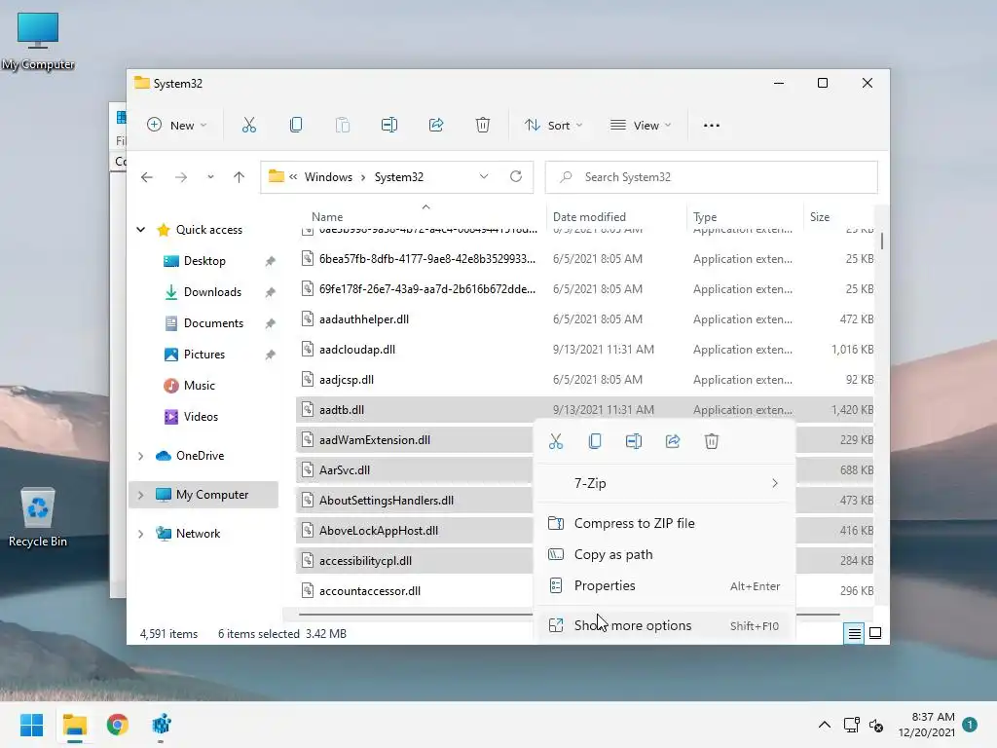997x748 pixels.
Task: Click the Search System32 box
Action: [x=711, y=177]
